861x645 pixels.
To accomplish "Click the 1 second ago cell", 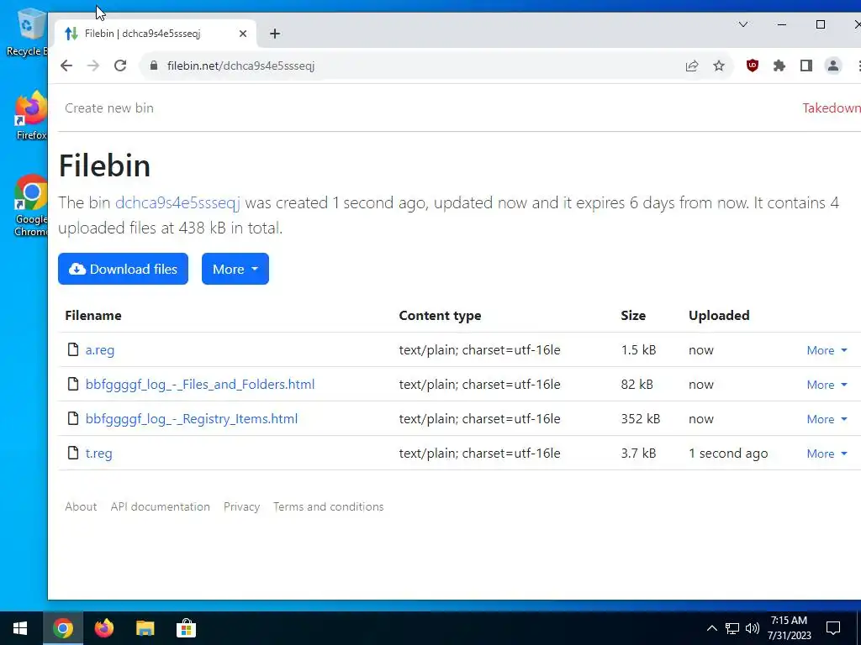I will [x=728, y=454].
